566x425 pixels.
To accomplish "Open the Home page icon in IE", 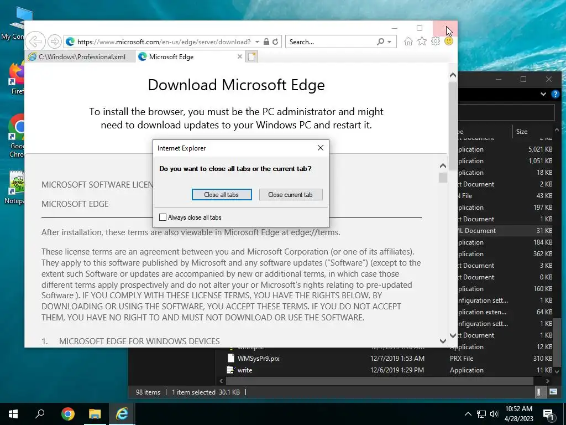I will point(408,41).
